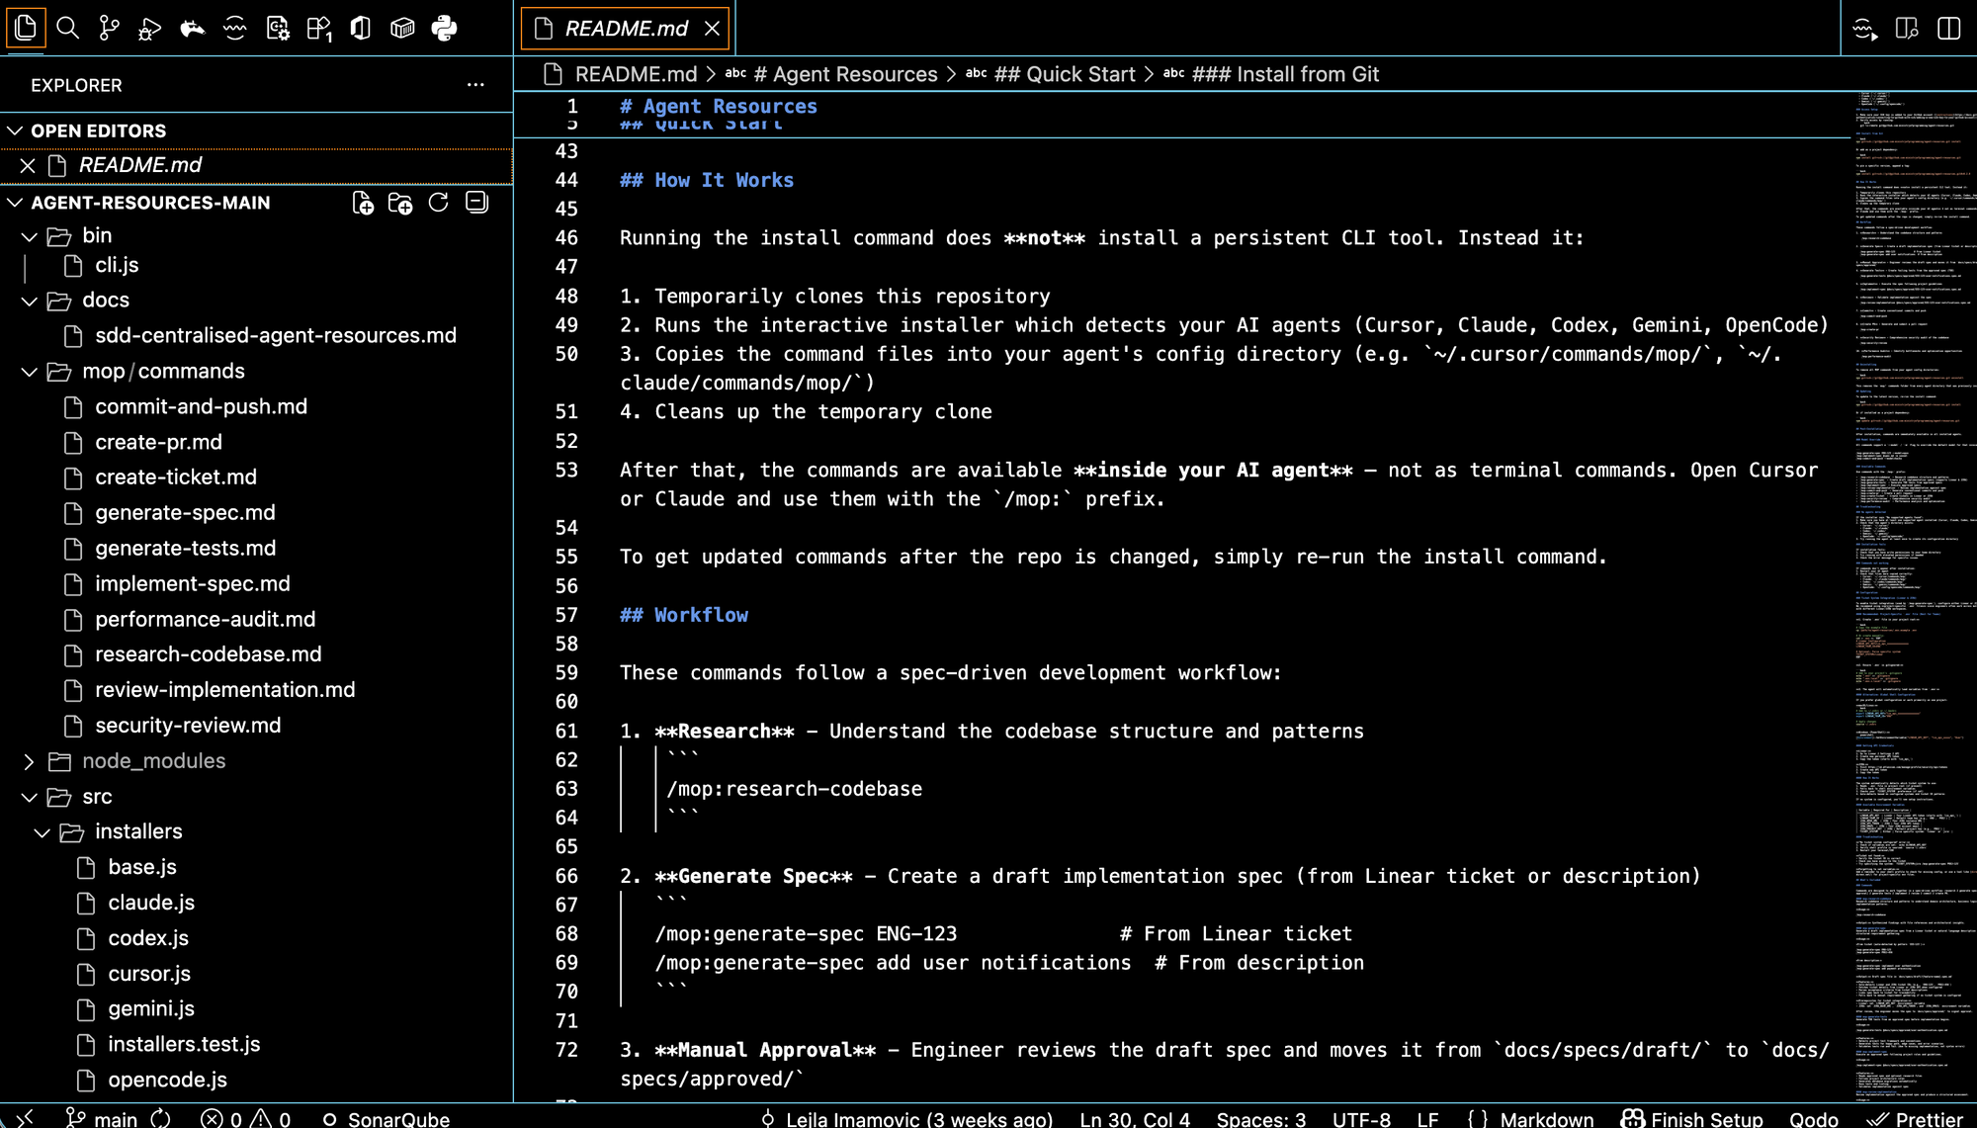1977x1128 pixels.
Task: Split the editor to the right
Action: click(x=1948, y=28)
